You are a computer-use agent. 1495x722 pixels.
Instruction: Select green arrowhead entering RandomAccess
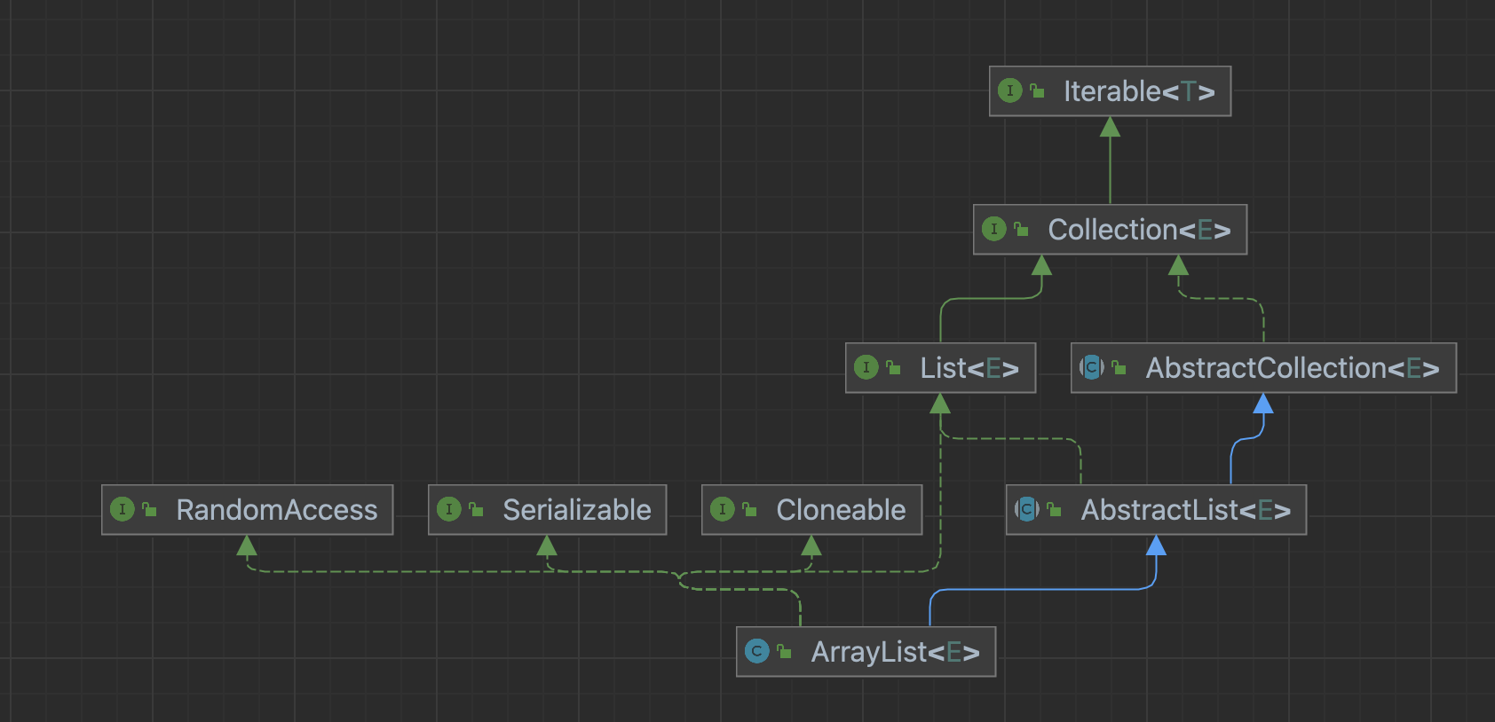247,545
